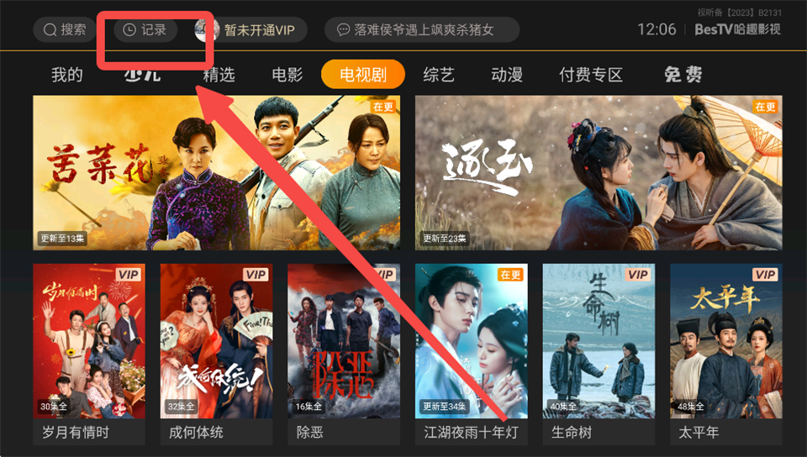
Task: Open the 岁月有情时 poster
Action: tap(89, 355)
